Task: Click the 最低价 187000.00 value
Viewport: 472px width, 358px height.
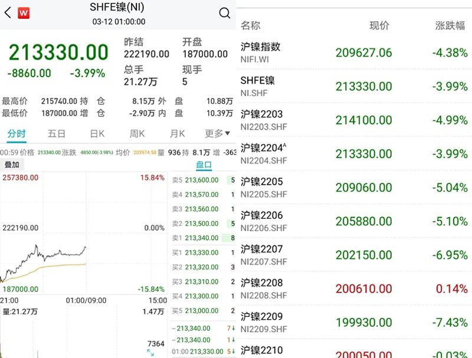Action: (x=60, y=113)
